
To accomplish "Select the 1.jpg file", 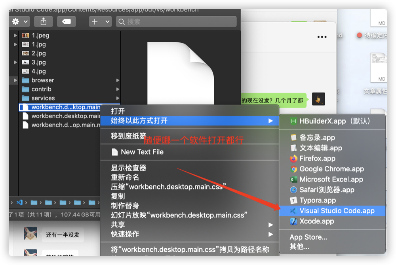I will click(x=39, y=44).
